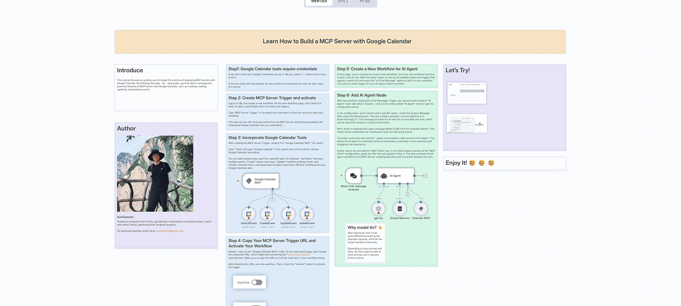Switch to the middle tab in top bar
This screenshot has width=681, height=306.
pyautogui.click(x=343, y=2)
